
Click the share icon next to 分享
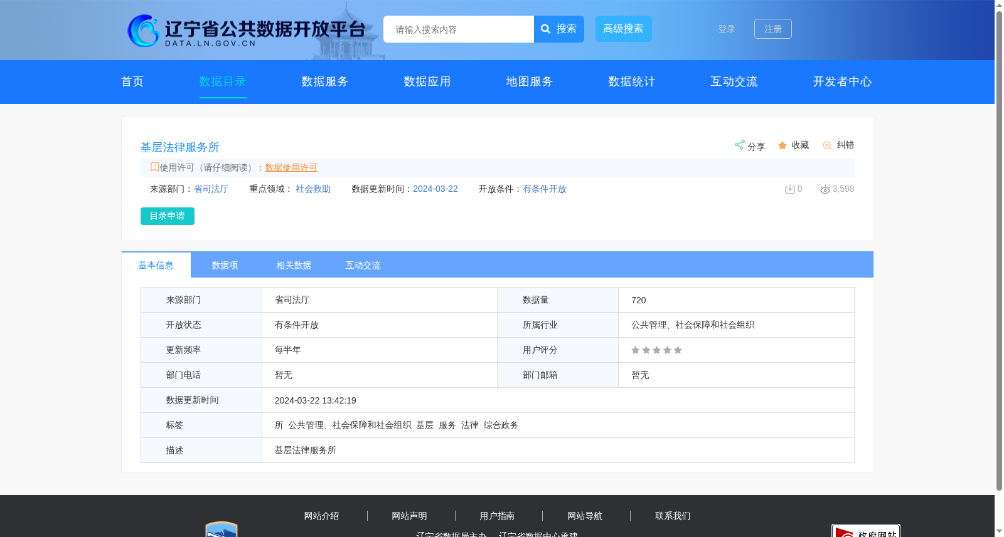[x=739, y=145]
